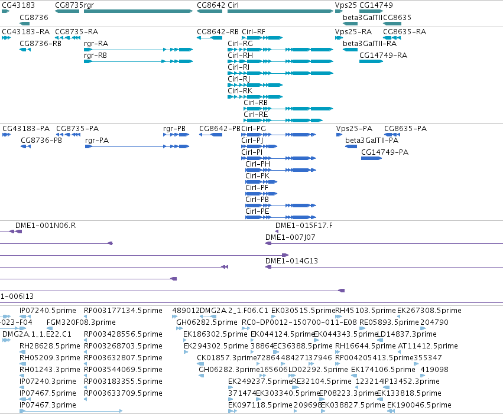Image resolution: width=503 pixels, height=414 pixels.
Task: Select BAC end DME1-015F17.F label
Action: 304,226
